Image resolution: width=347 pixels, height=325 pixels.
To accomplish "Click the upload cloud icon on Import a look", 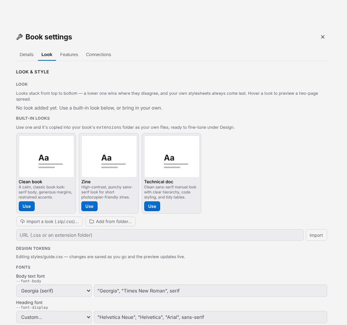I will tap(22, 221).
